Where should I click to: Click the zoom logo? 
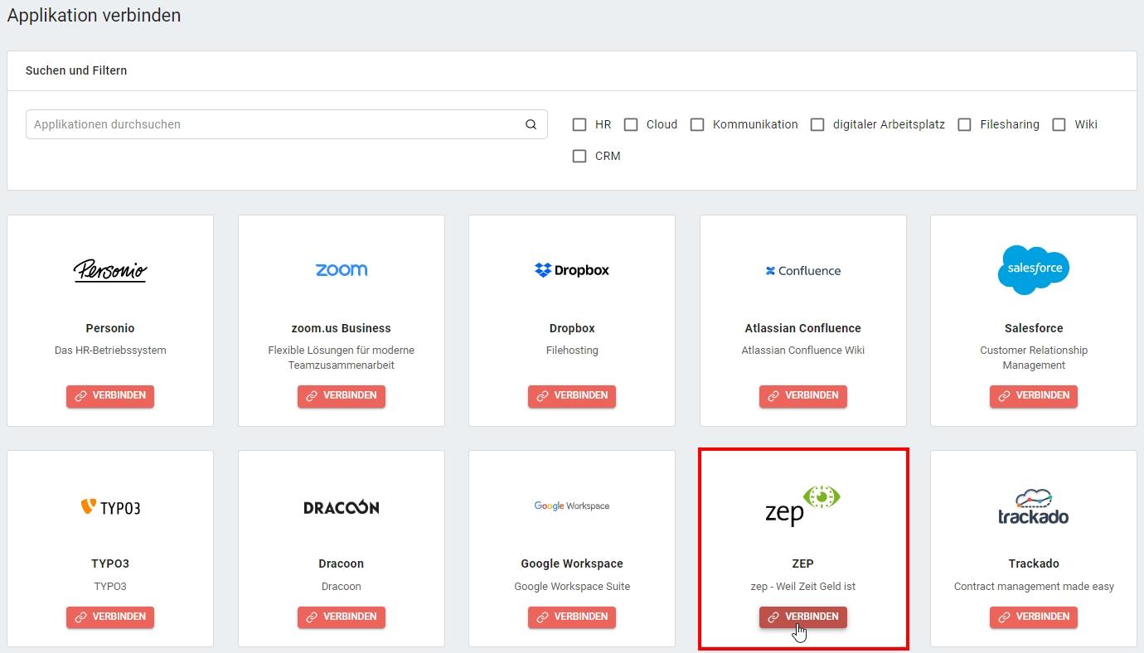[342, 270]
